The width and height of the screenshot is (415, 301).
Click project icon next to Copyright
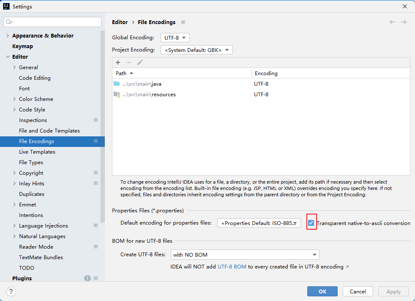coord(96,173)
